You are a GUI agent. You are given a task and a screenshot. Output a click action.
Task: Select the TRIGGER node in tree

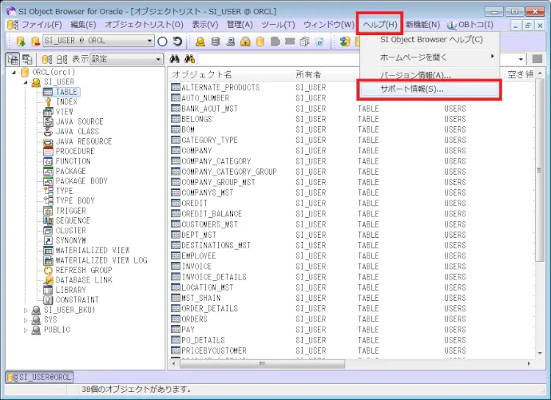pyautogui.click(x=71, y=211)
